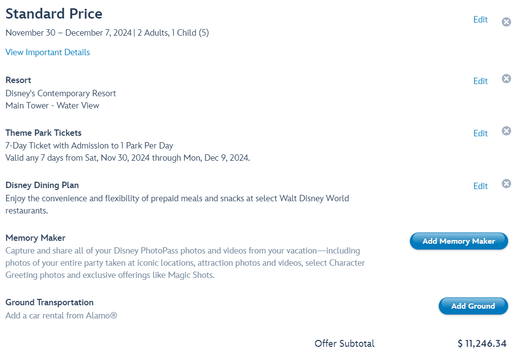This screenshot has height=359, width=516.
Task: Click the Offer Subtotal dollar amount
Action: pos(482,344)
